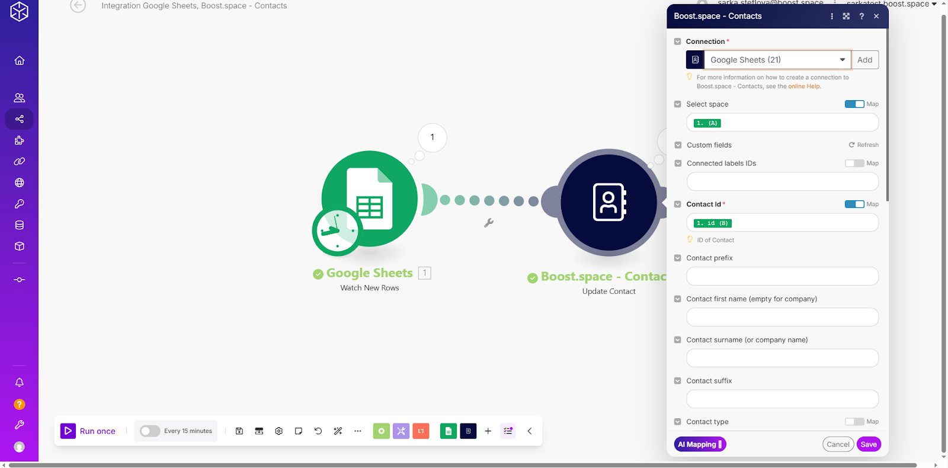948x468 pixels.
Task: Collapse the bottom toolbar with chevron arrow
Action: (x=530, y=431)
